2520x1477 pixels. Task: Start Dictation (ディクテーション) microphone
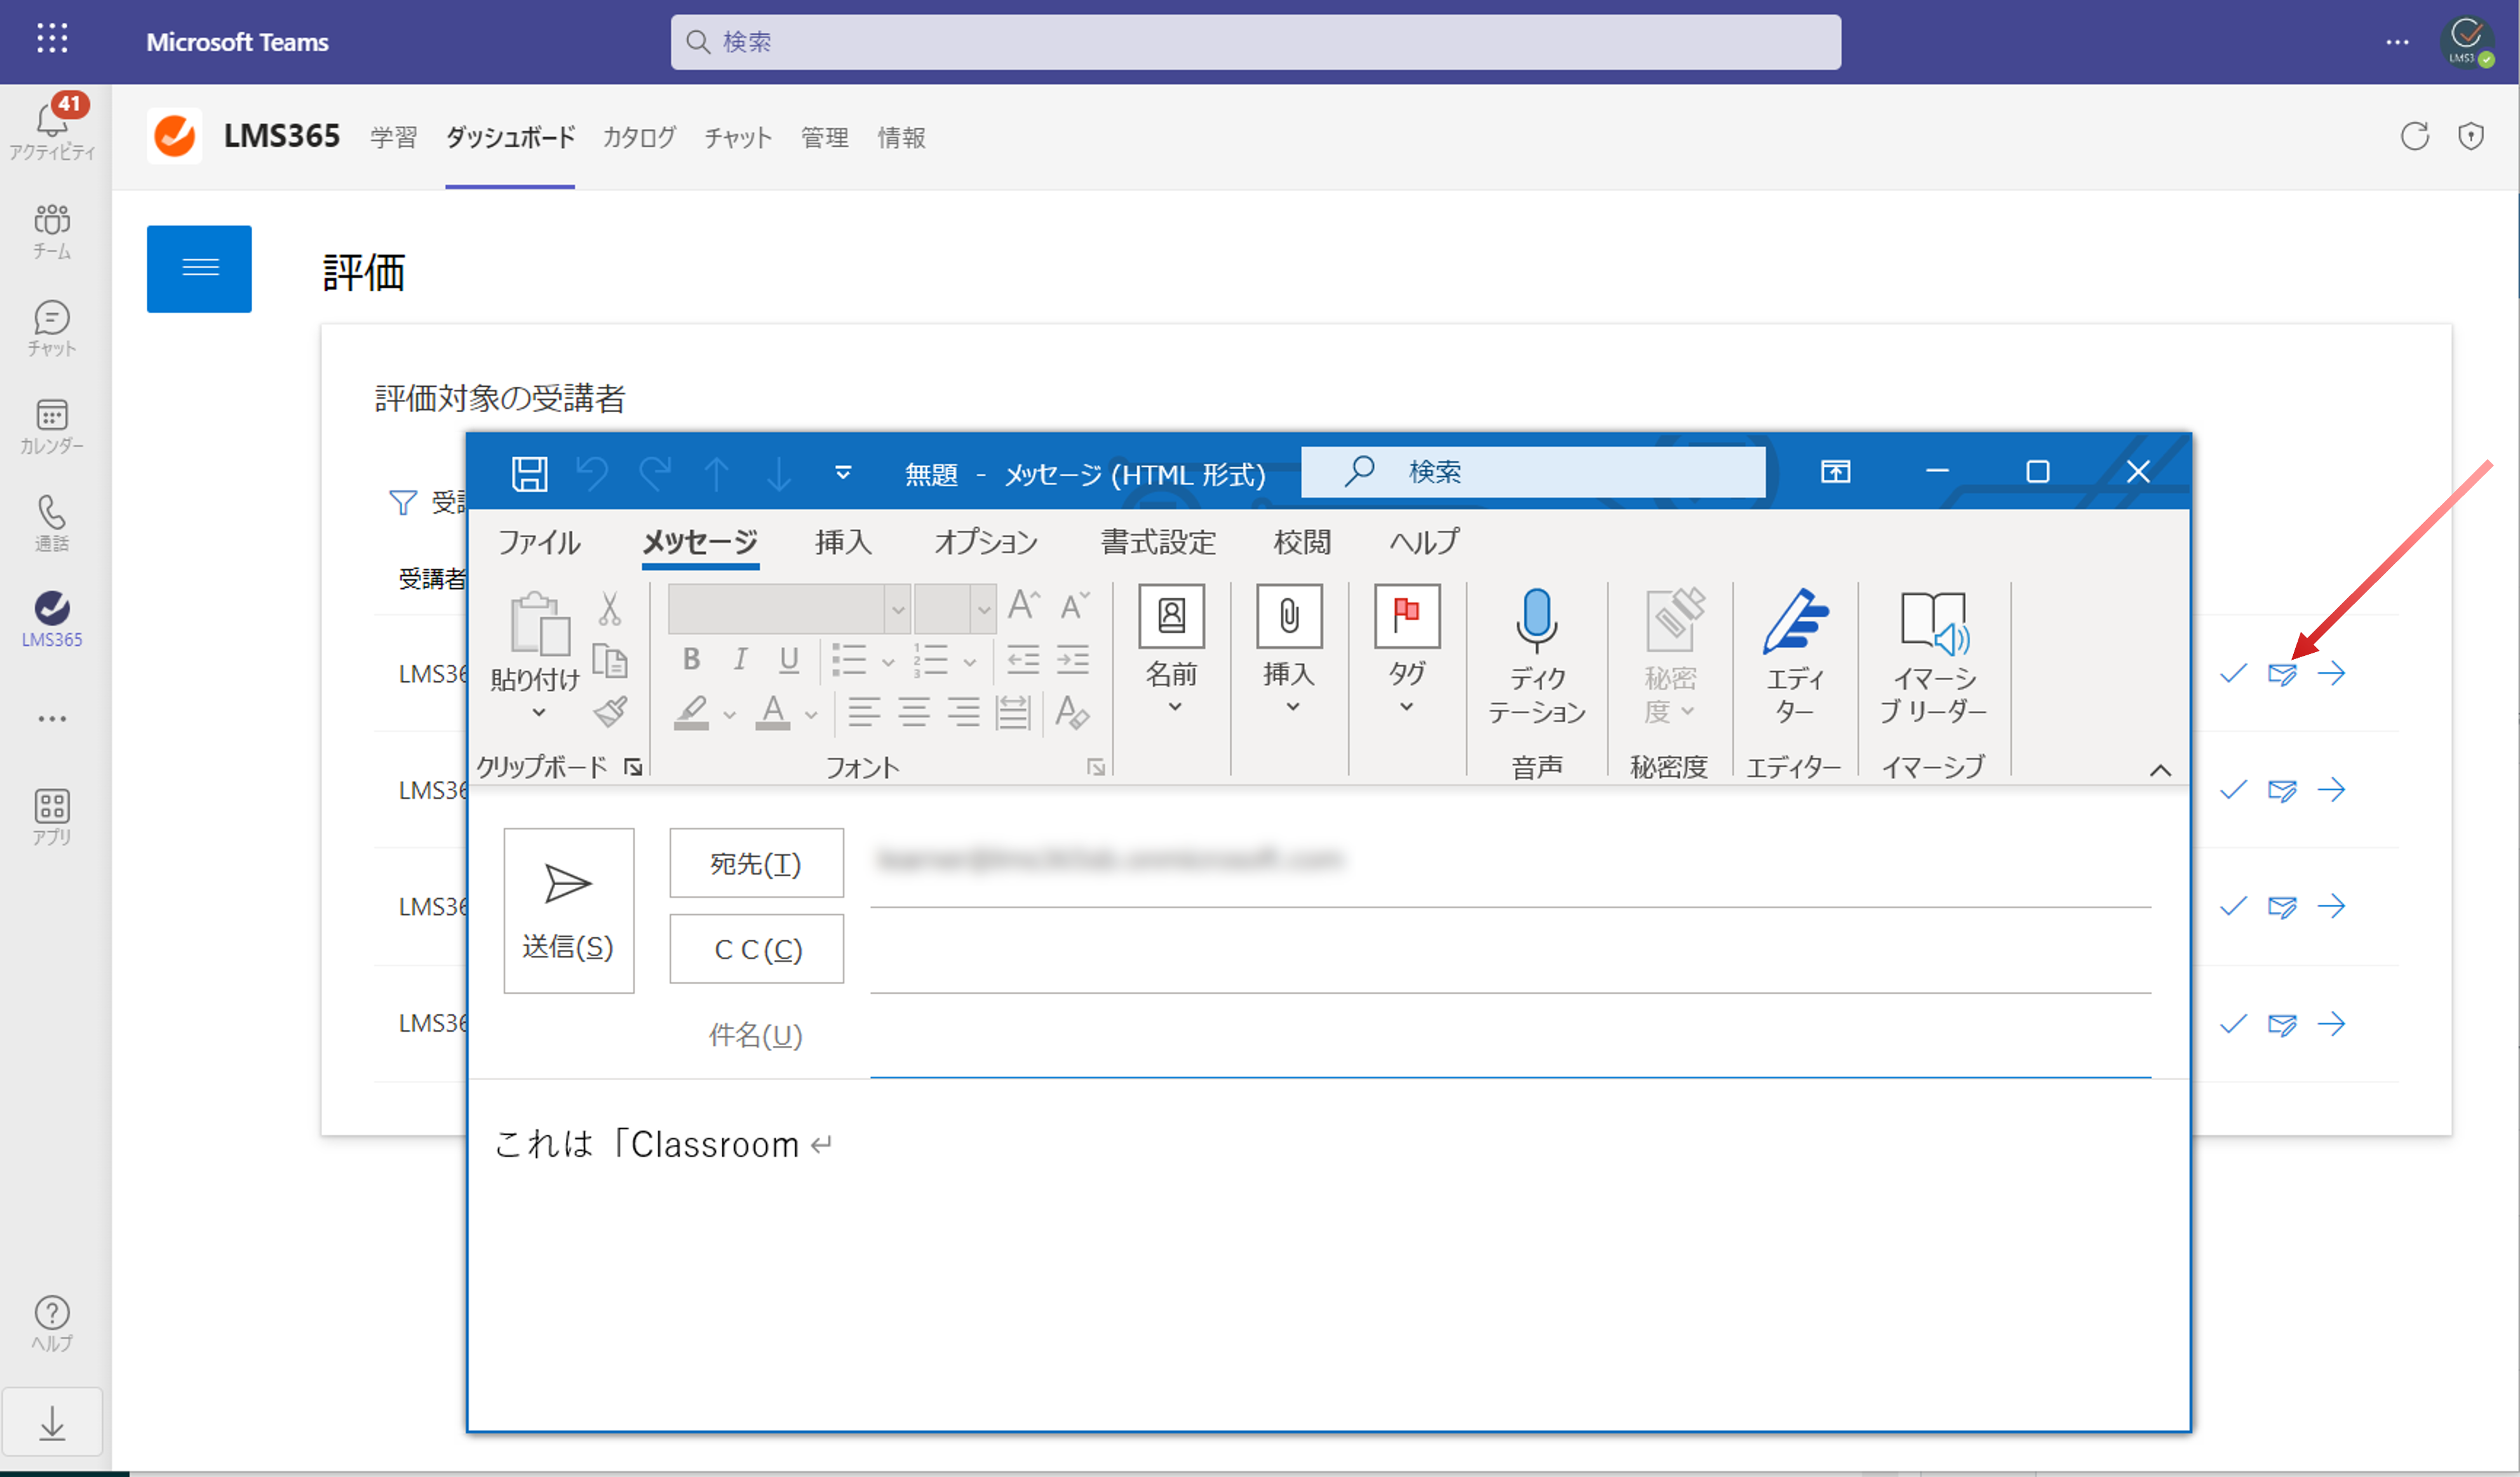(x=1536, y=655)
